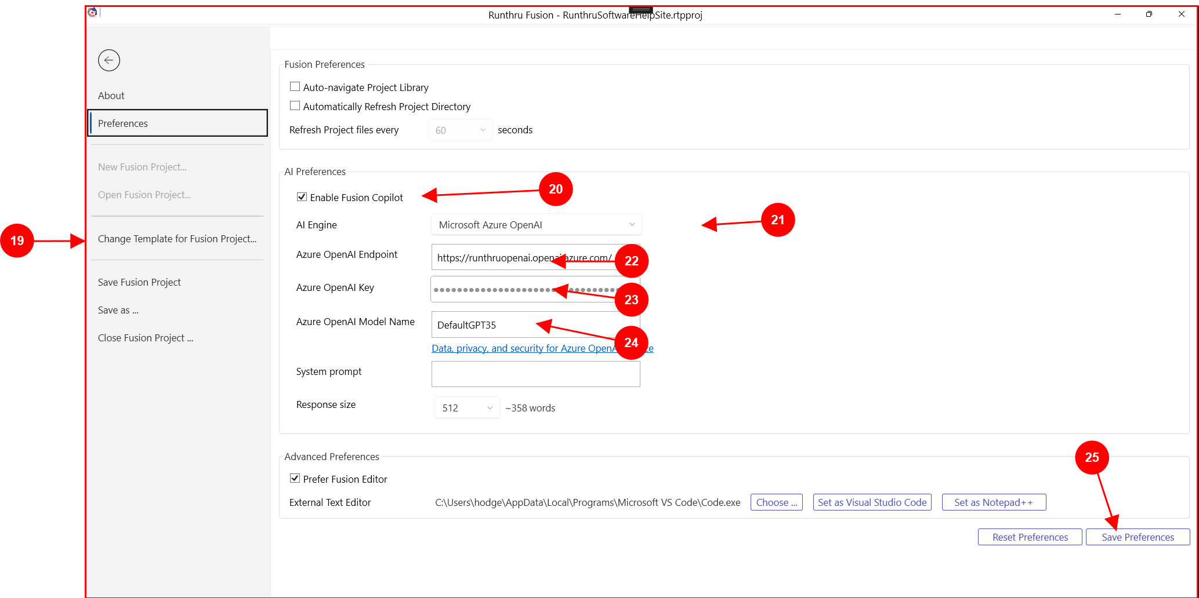1199x598 pixels.
Task: Open the About menu item
Action: tap(111, 96)
